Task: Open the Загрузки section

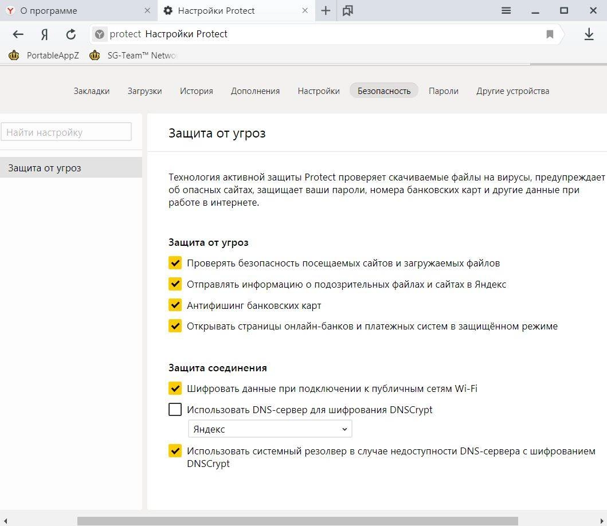Action: [145, 91]
